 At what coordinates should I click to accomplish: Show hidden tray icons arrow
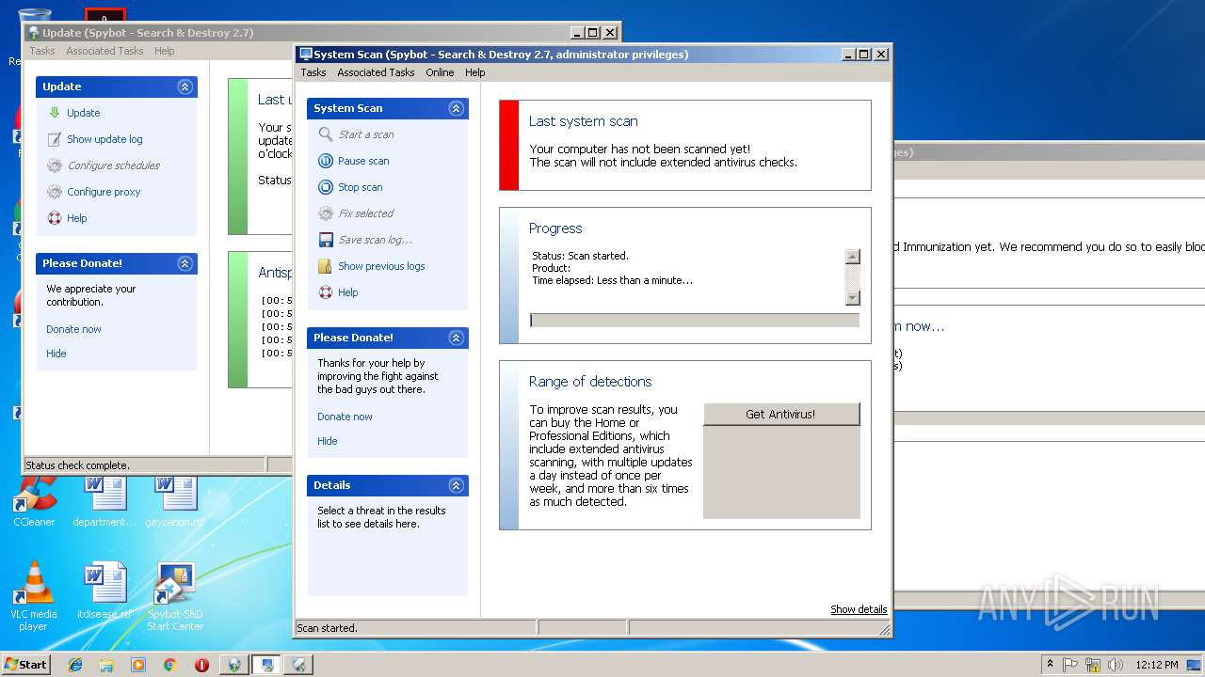[x=1050, y=665]
